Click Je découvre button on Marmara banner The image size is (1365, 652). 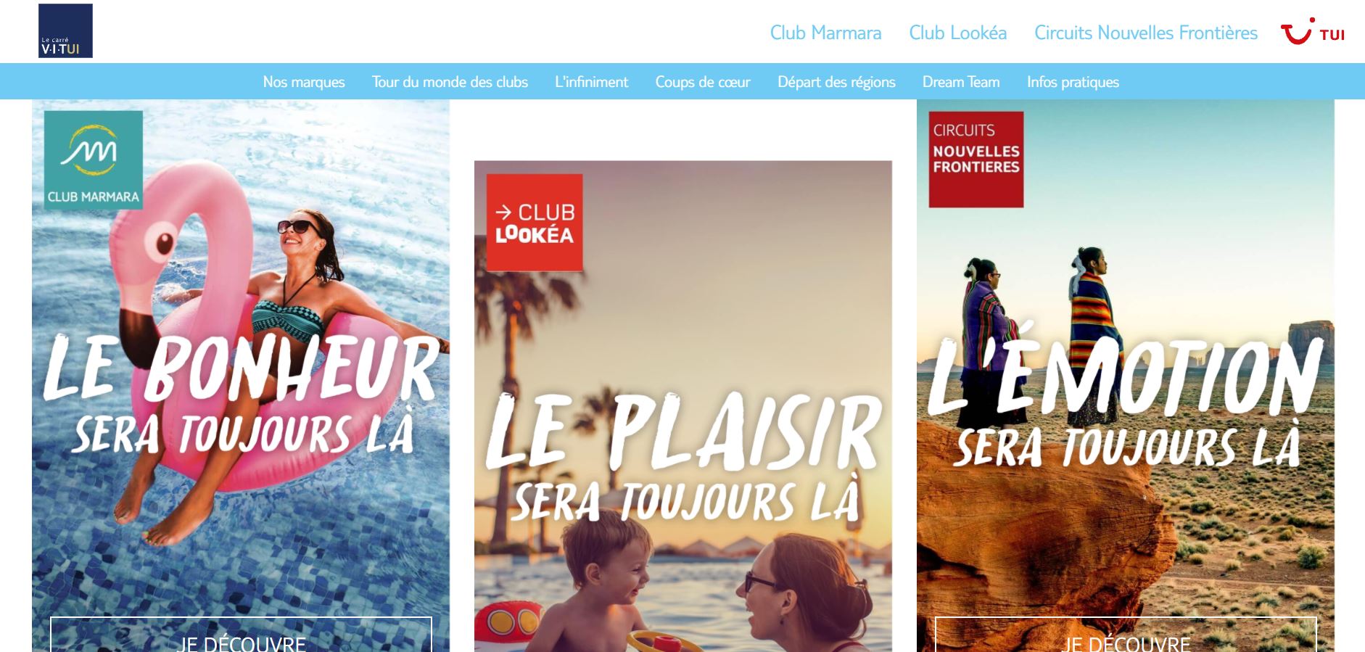pyautogui.click(x=241, y=635)
